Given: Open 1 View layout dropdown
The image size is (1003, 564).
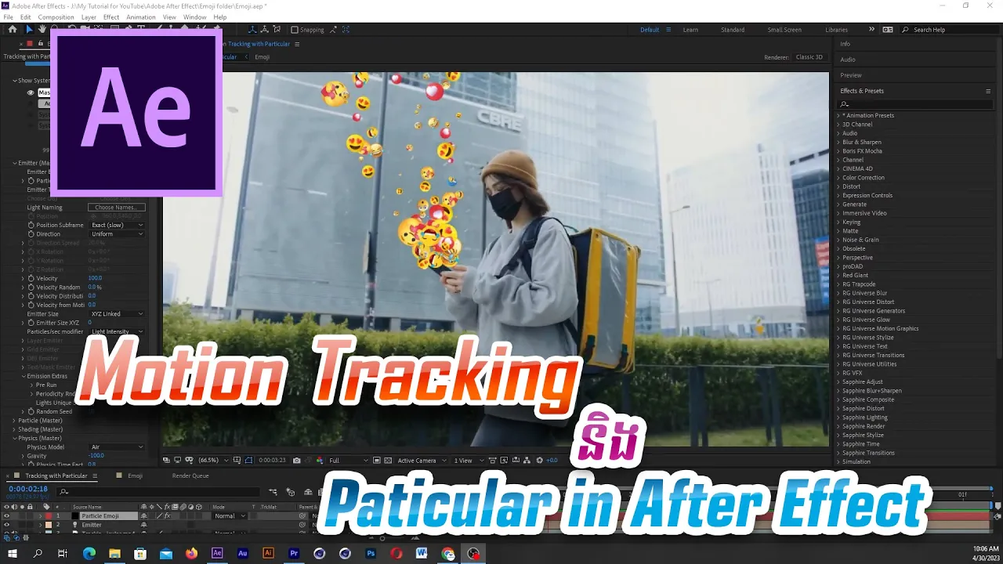Looking at the screenshot, I should (x=469, y=461).
